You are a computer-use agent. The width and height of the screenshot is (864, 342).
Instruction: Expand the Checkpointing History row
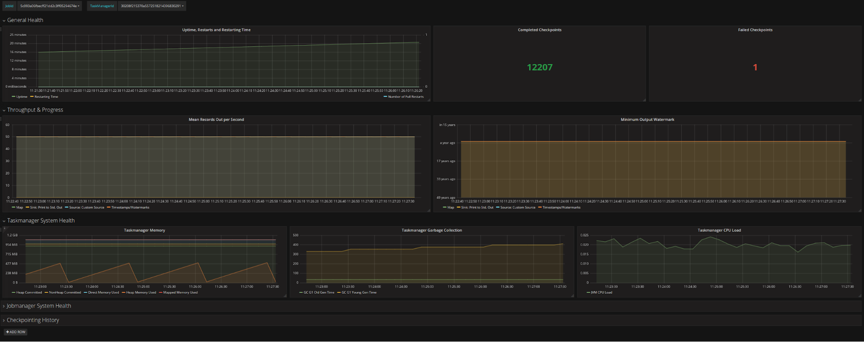[x=4, y=320]
